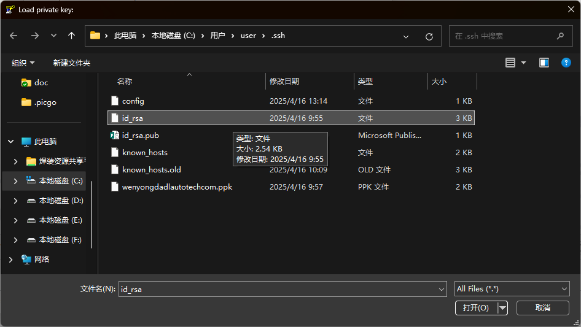581x327 pixels.
Task: Open the All Files type filter
Action: tap(512, 289)
